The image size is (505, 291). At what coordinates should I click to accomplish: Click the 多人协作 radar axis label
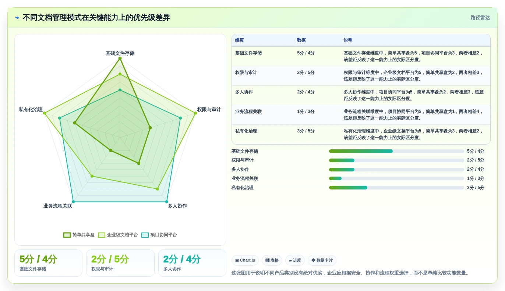(177, 206)
